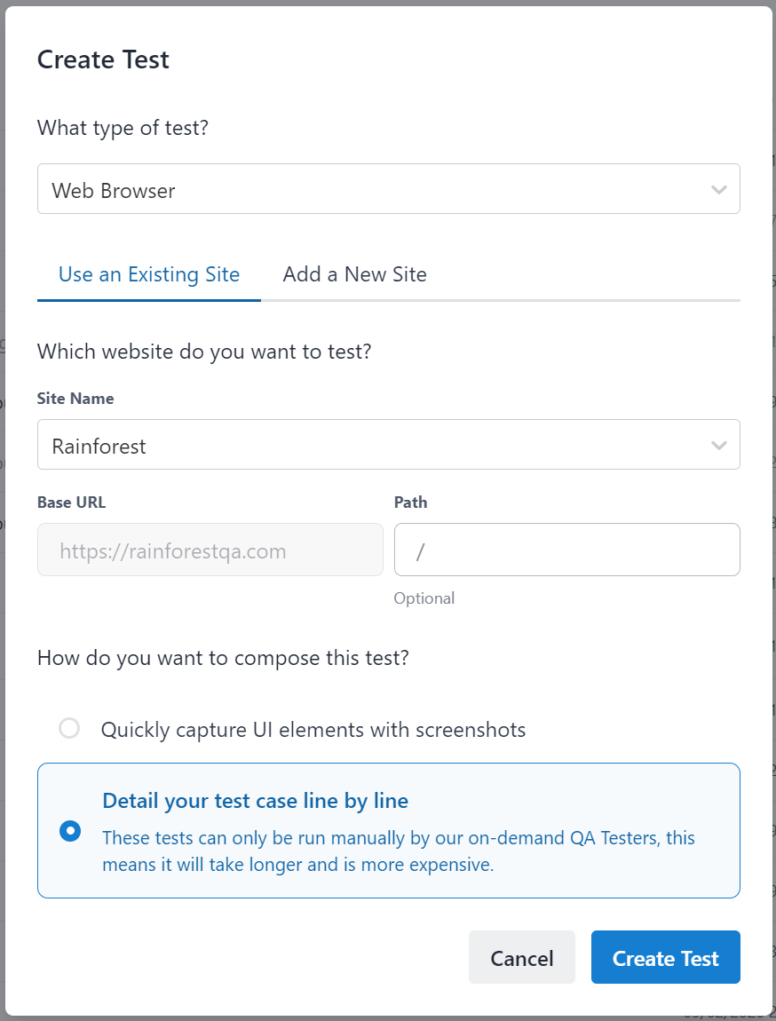Click the 'What type of test?' label
The width and height of the screenshot is (776, 1021).
tap(123, 128)
